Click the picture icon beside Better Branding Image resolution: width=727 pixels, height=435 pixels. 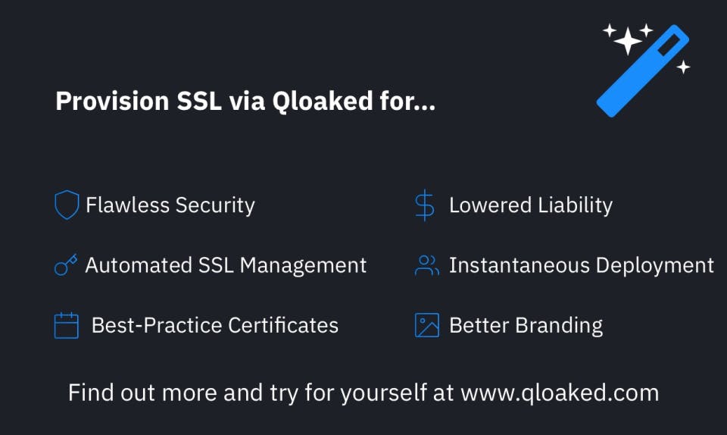point(427,326)
